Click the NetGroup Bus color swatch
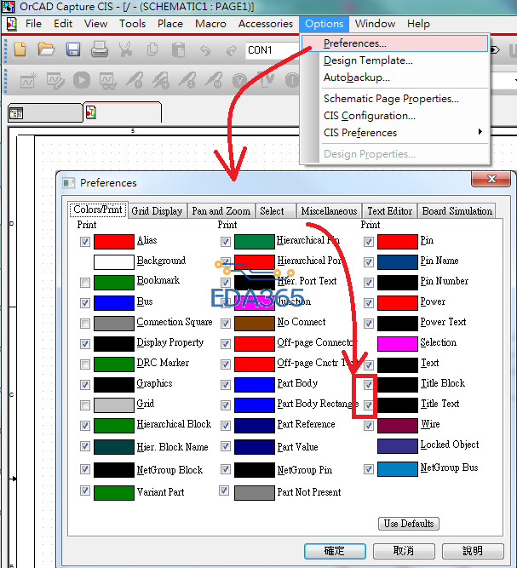 [x=398, y=469]
